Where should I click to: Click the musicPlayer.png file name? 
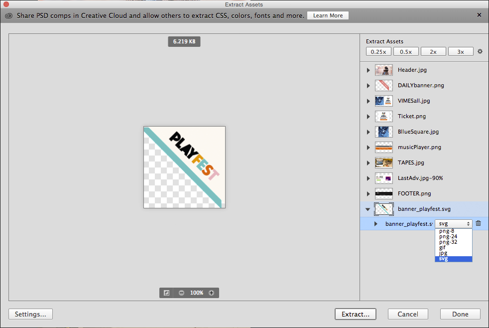pos(419,147)
